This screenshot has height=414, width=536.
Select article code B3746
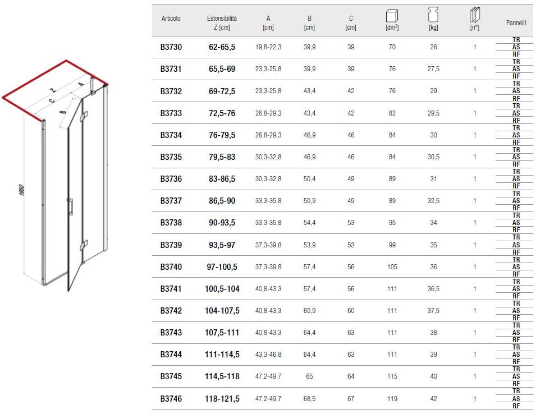coord(171,399)
